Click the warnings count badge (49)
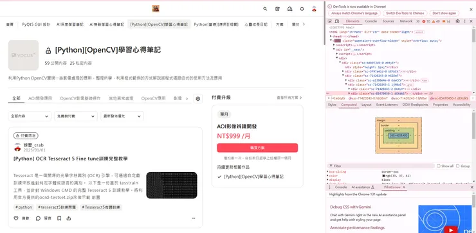Image resolution: width=476 pixels, height=233 pixels. click(x=436, y=22)
